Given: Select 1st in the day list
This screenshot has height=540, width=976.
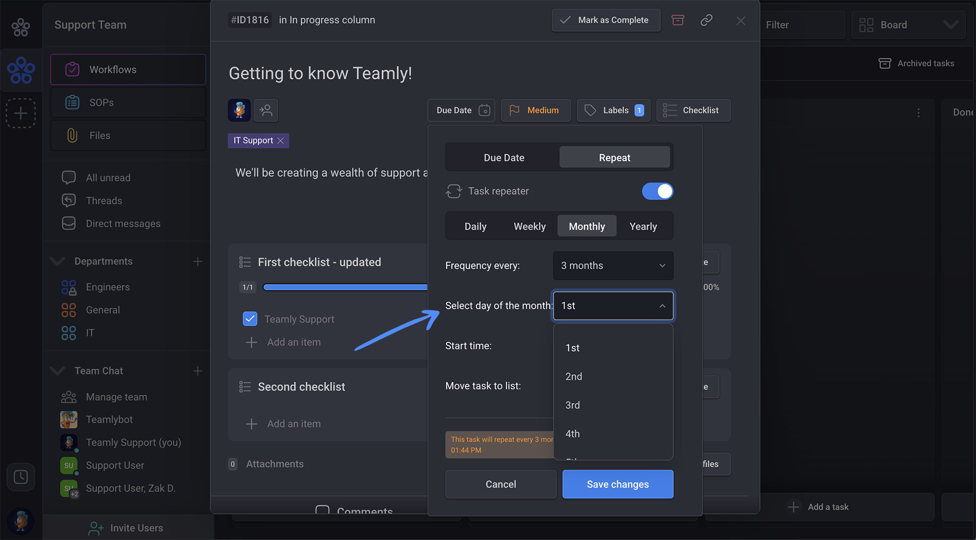Looking at the screenshot, I should tap(613, 348).
